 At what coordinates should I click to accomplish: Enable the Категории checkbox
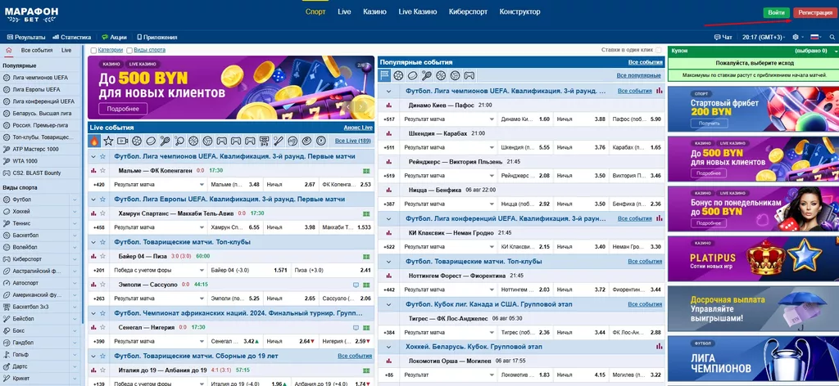click(x=93, y=50)
